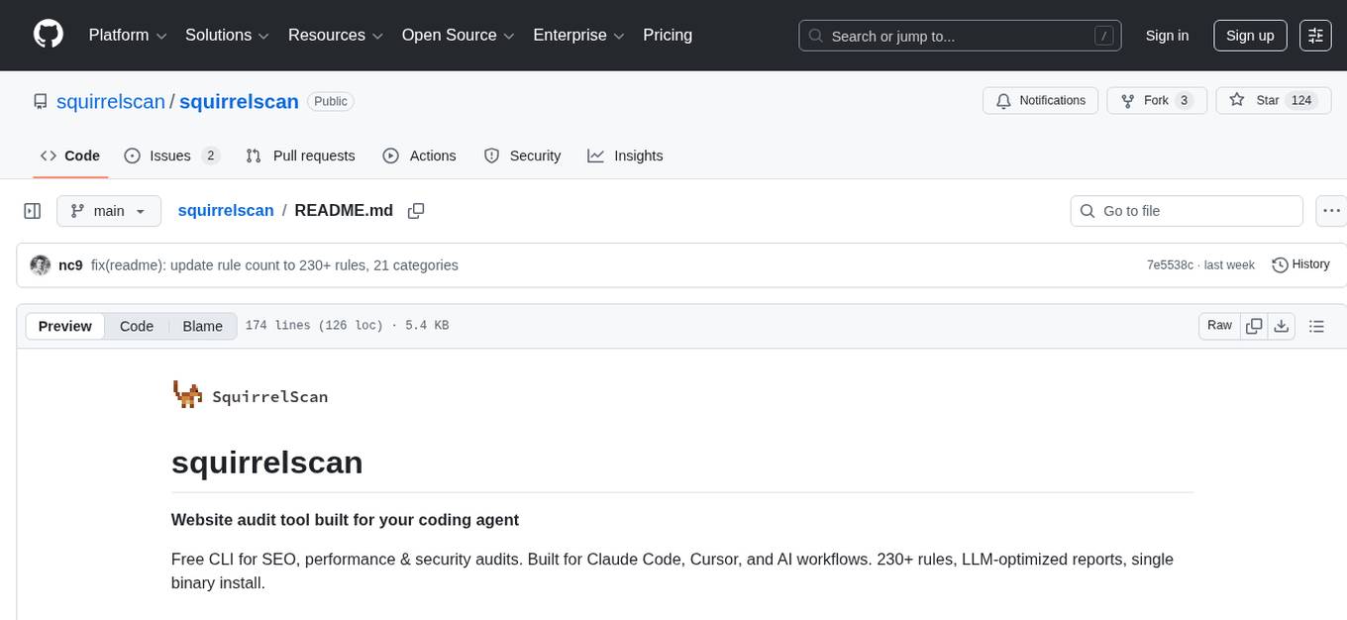Open the command palette icon
Viewport: 1347px width, 620px height.
click(1315, 36)
